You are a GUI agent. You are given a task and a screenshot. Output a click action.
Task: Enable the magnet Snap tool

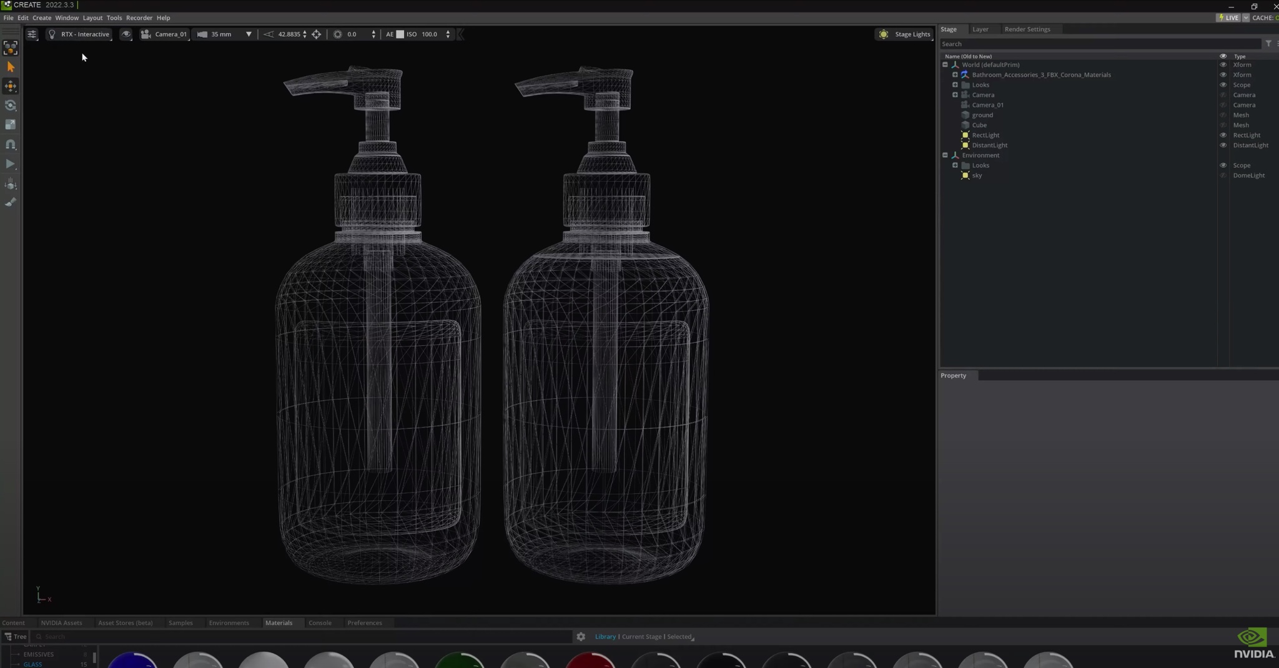point(11,144)
